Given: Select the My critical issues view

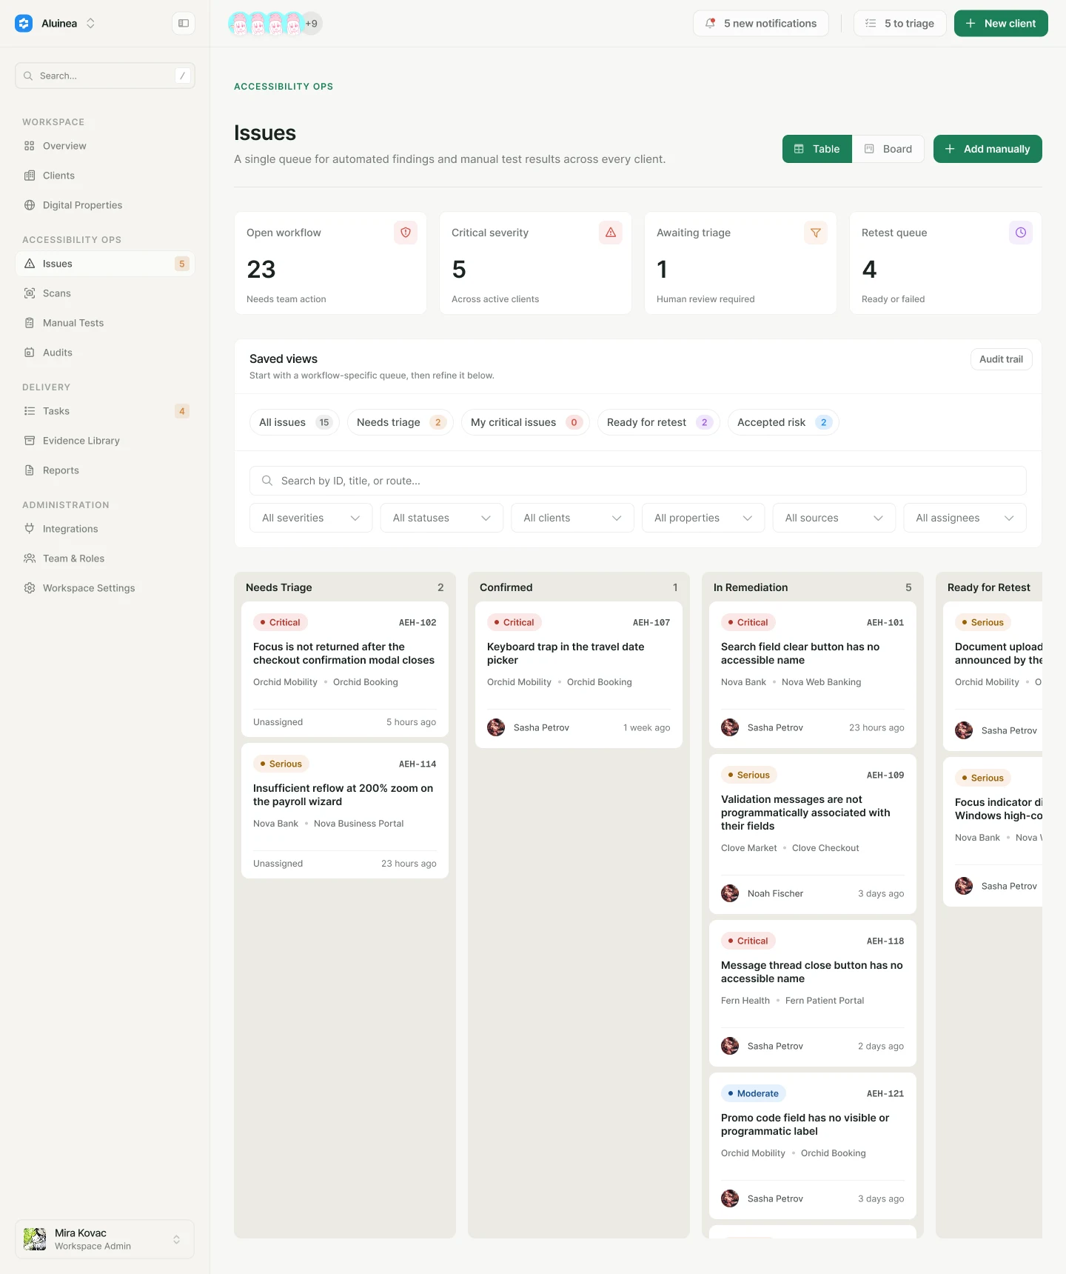Looking at the screenshot, I should (526, 422).
